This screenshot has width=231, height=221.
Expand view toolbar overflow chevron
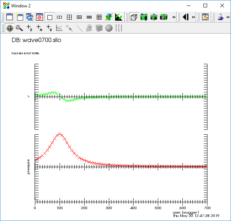174,17
